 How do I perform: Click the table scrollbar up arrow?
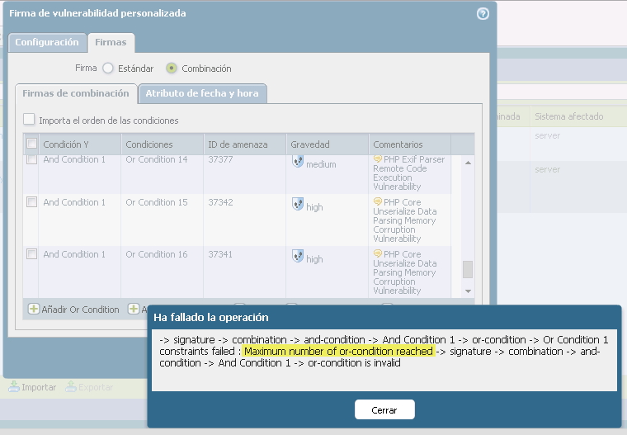[x=468, y=163]
